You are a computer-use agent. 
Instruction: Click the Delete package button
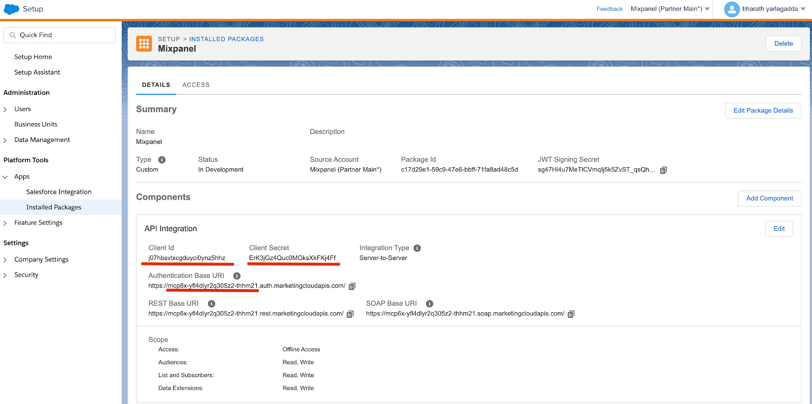[x=783, y=44]
